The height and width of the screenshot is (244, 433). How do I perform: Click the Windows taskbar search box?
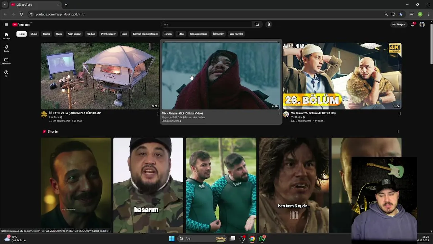coord(202,239)
